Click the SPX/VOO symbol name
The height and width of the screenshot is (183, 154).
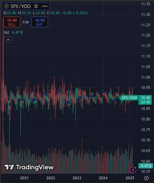[x=20, y=6]
